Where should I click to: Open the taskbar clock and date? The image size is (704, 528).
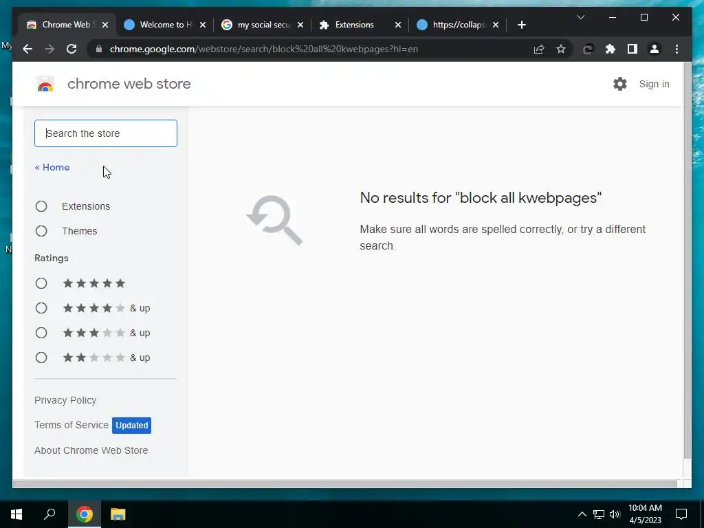tap(645, 514)
